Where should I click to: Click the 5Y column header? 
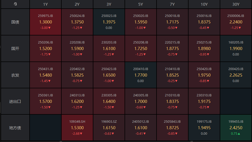pyautogui.click(x=141, y=4)
